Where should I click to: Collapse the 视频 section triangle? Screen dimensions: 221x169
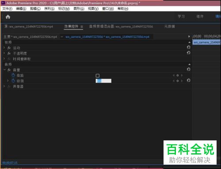pos(190,42)
